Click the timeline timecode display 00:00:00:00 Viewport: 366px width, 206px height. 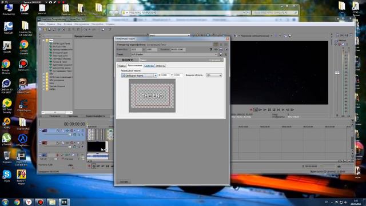tap(74, 124)
